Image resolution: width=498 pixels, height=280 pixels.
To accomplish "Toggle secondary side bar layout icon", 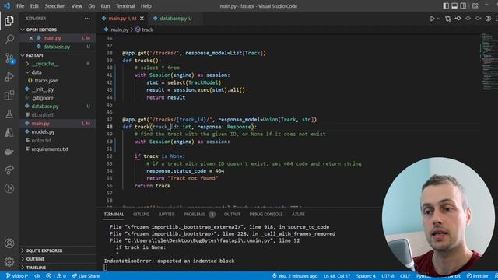I will tap(464, 5).
